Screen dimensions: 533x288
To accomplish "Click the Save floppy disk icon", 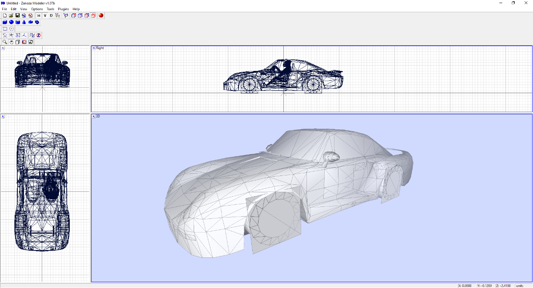I will point(17,16).
